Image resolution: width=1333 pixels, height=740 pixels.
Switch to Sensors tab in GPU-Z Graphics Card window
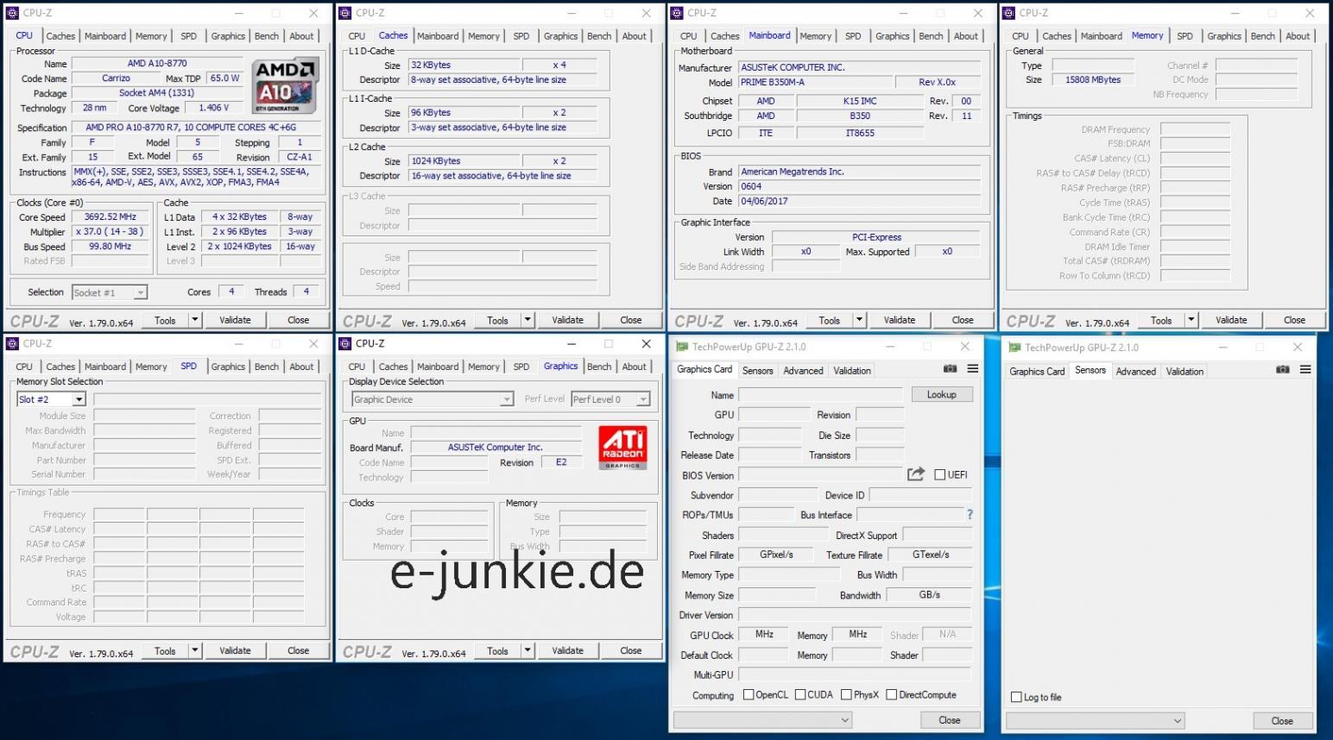pos(757,371)
